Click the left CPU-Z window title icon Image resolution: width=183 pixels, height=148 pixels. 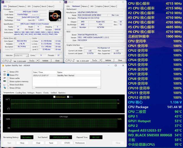coord(3,2)
